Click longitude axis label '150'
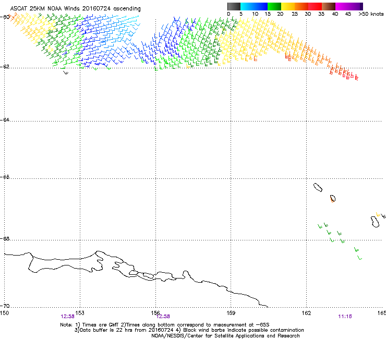This screenshot has height=339, width=386. (4, 313)
